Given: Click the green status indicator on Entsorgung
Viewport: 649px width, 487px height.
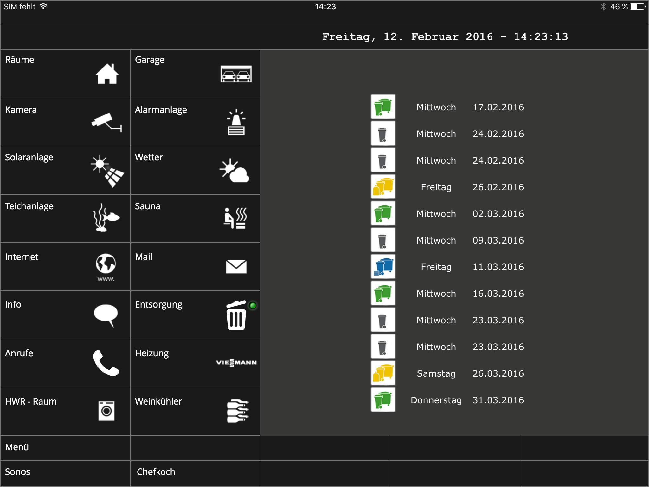Looking at the screenshot, I should click(253, 306).
